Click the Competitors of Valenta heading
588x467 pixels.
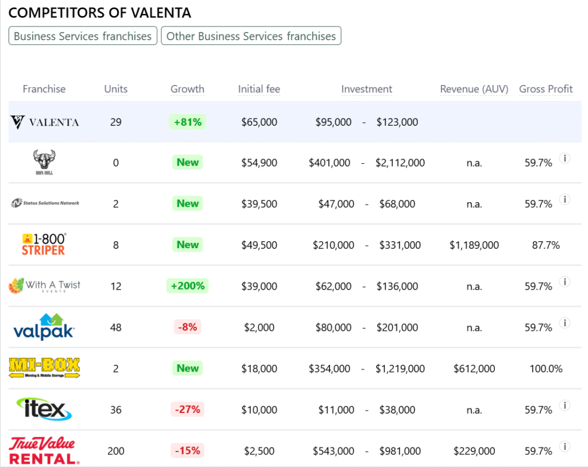(x=100, y=13)
